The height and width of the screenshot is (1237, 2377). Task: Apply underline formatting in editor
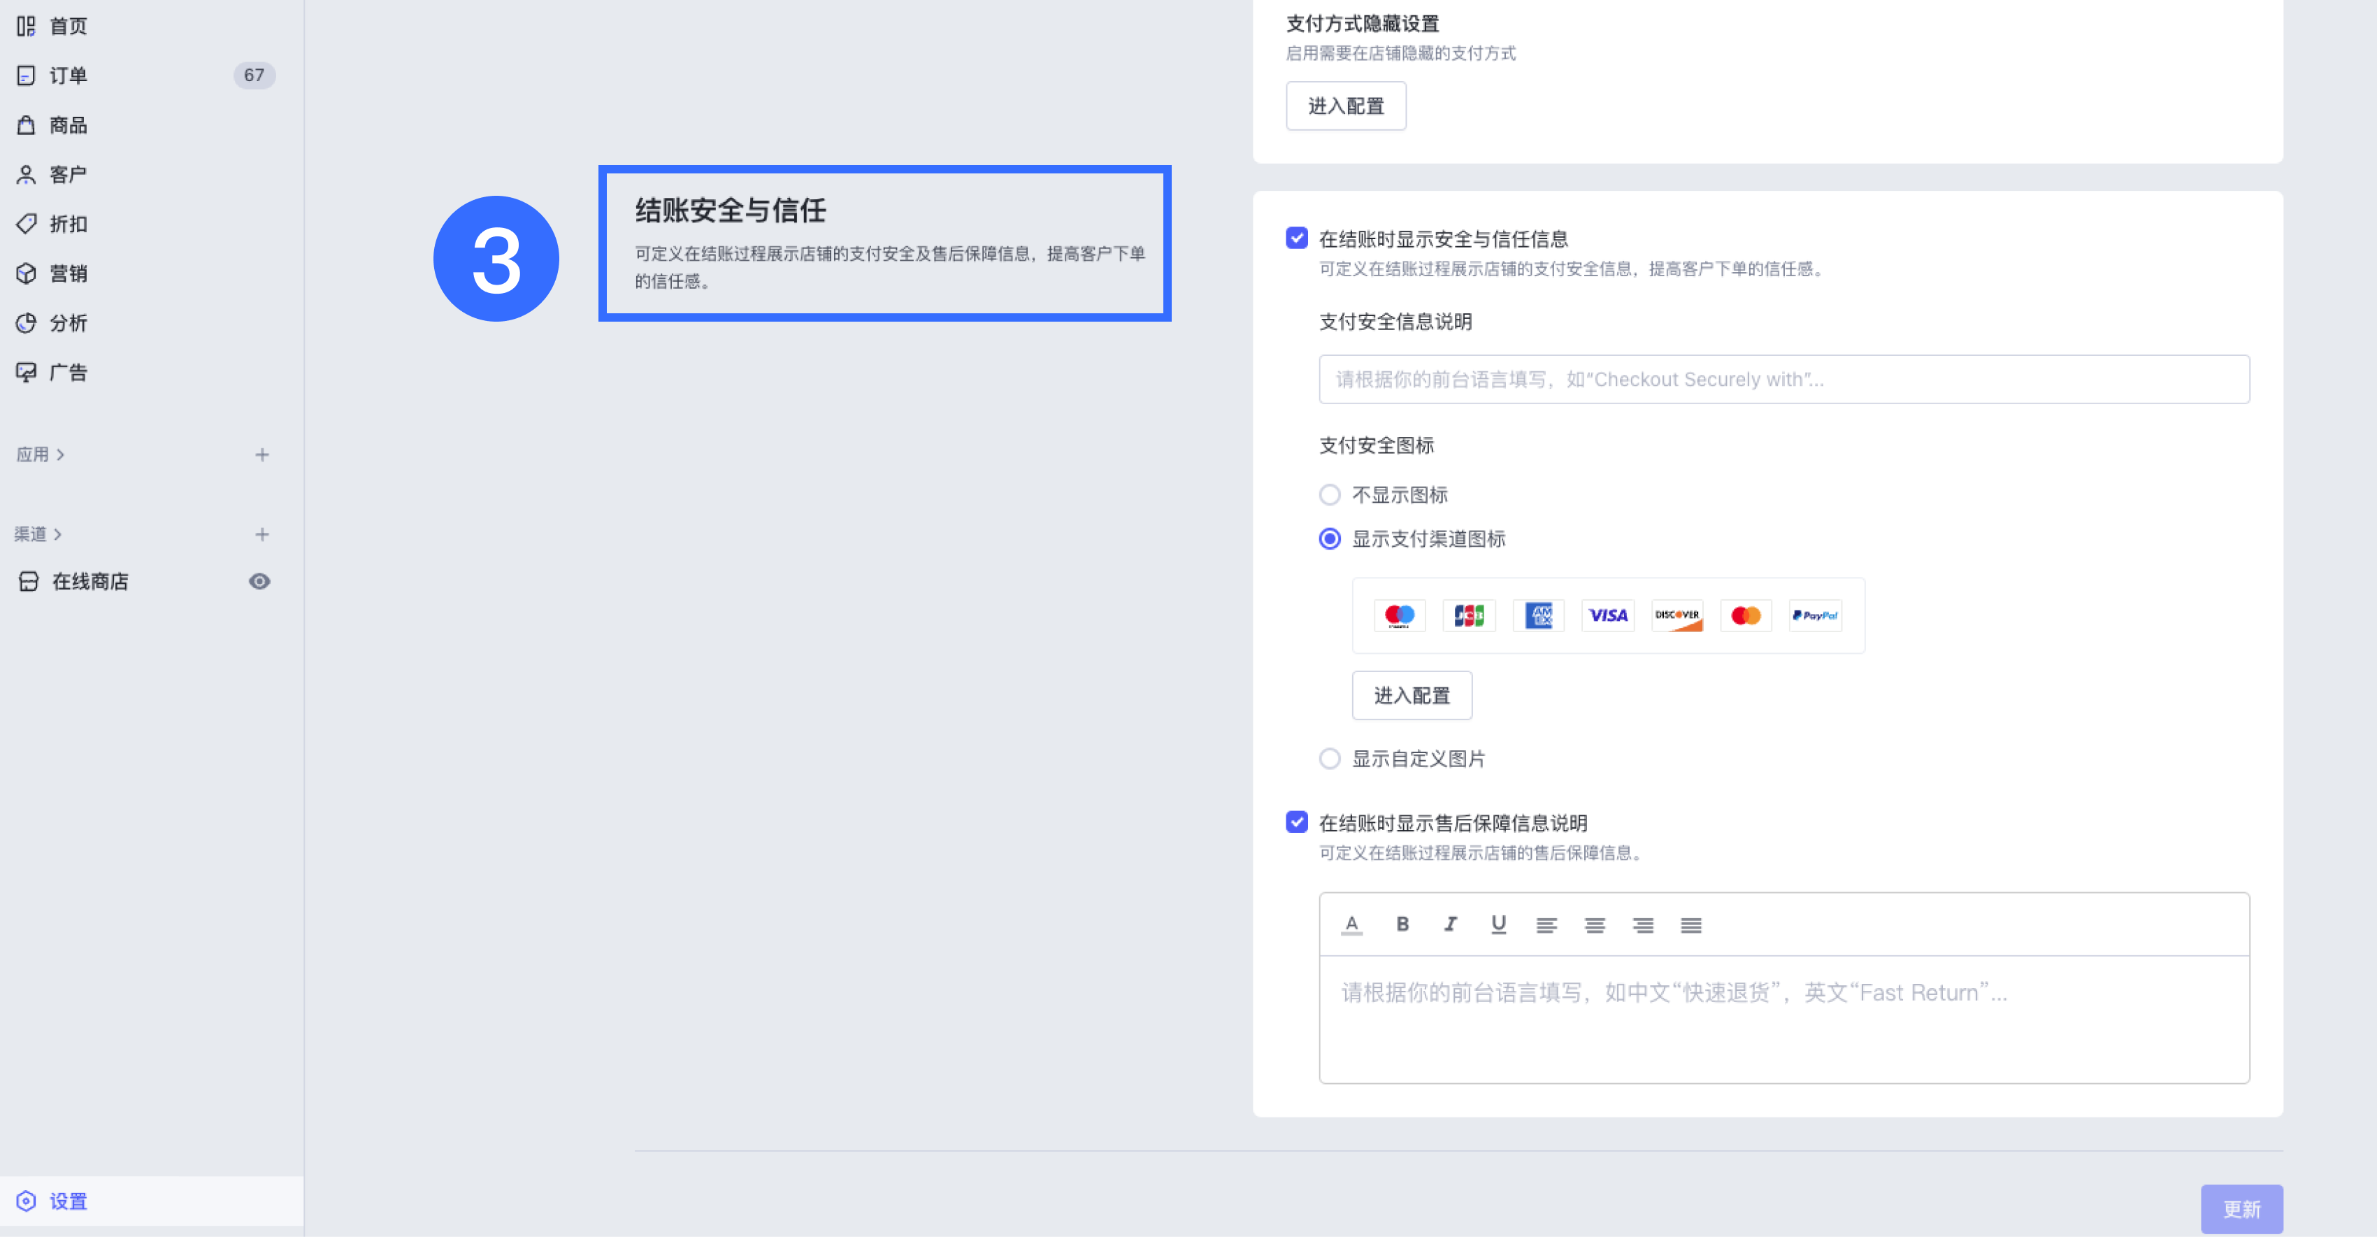click(1498, 924)
